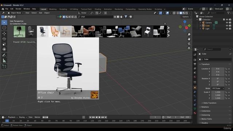Viewport: 233px width, 131px height.
Task: Toggle the camera view icon
Action: coord(189,44)
